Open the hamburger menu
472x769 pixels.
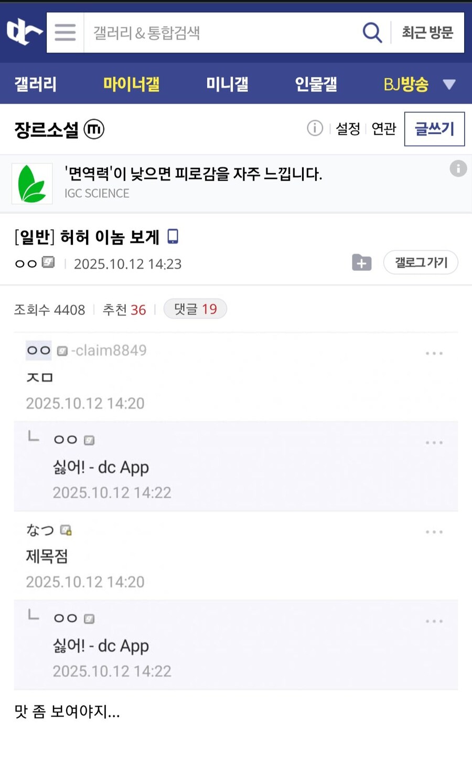pos(65,33)
